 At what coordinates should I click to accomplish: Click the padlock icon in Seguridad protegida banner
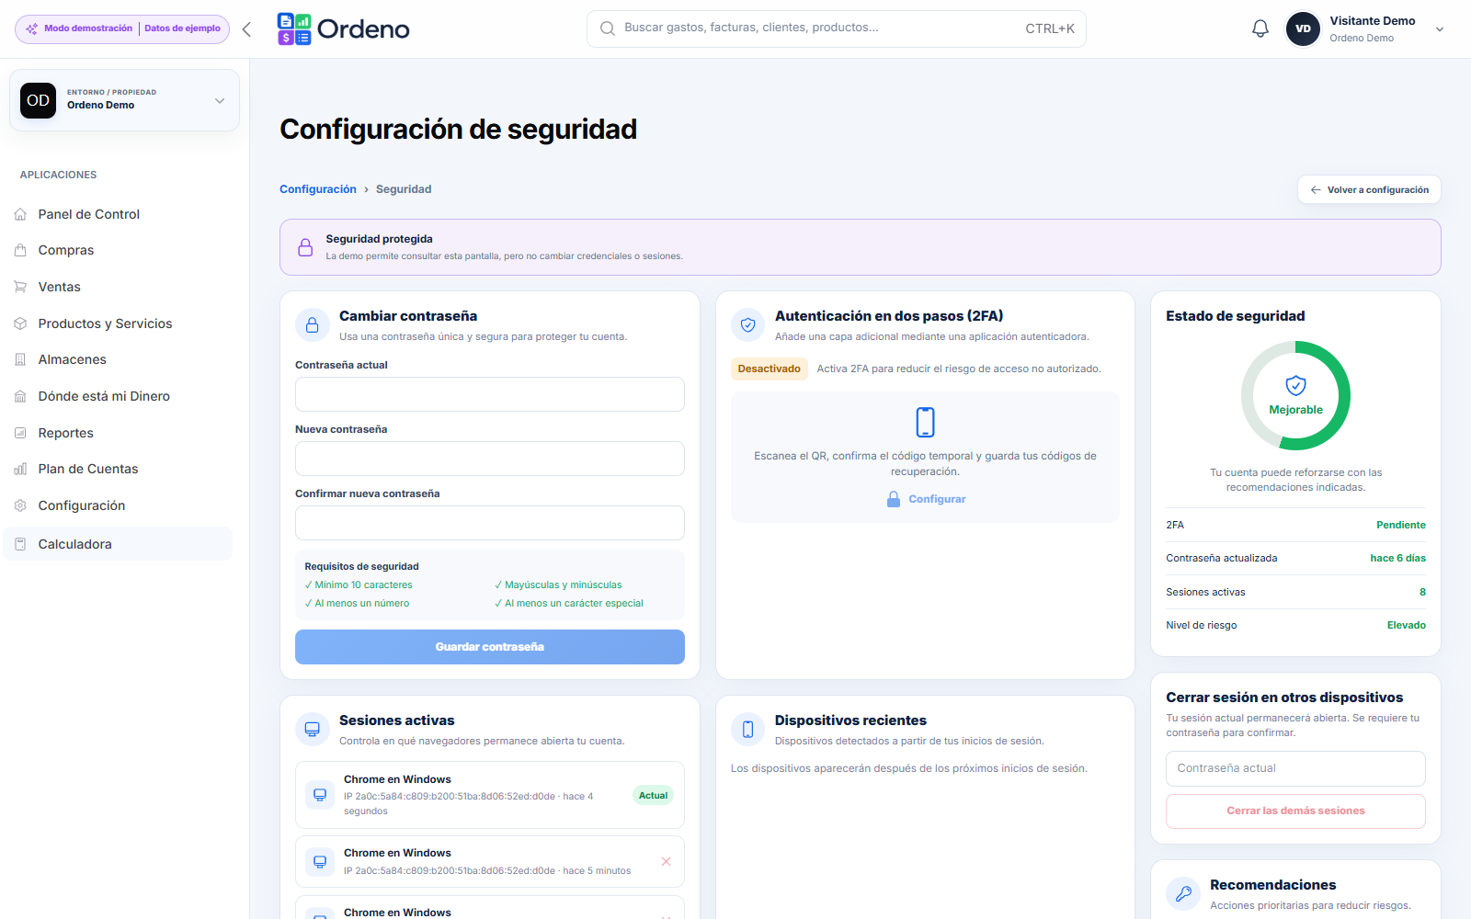point(305,247)
